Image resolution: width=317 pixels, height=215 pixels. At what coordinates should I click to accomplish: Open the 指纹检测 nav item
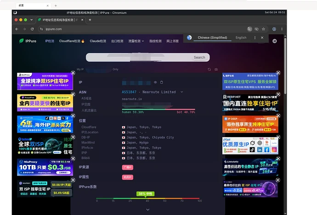point(155,41)
